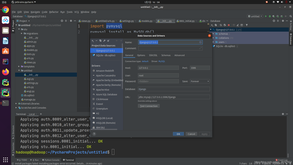Click default connection type link
The width and height of the screenshot is (293, 165).
tap(145, 61)
